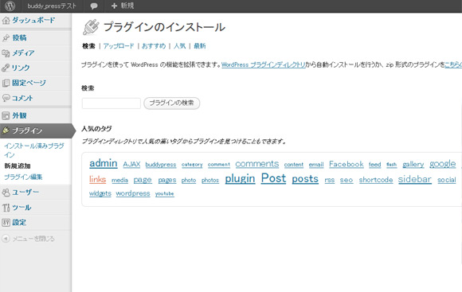Click the comment bubble icon in sidebar
Viewport: 462px width, 292px height.
(6, 98)
